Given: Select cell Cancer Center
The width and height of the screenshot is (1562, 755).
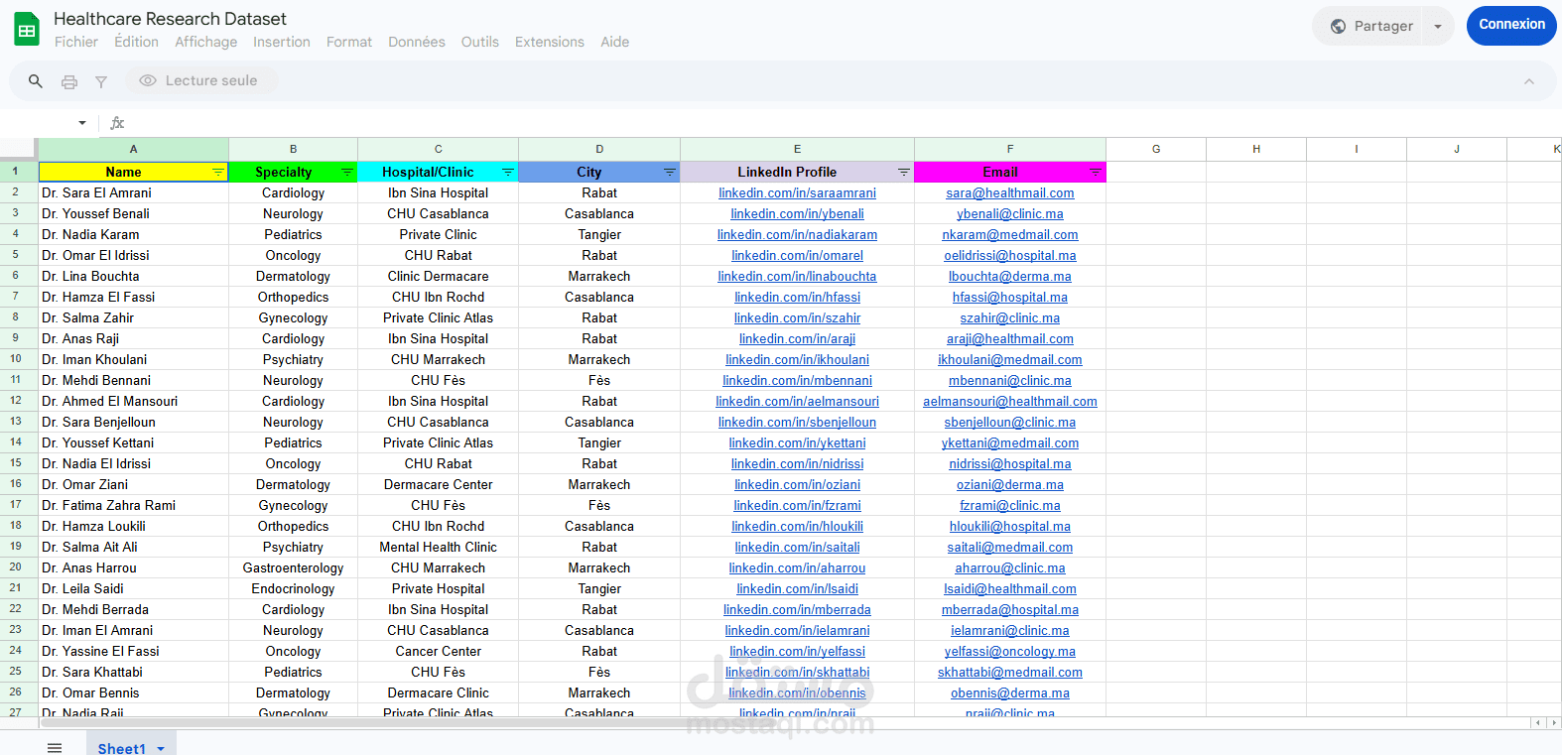Looking at the screenshot, I should point(439,652).
